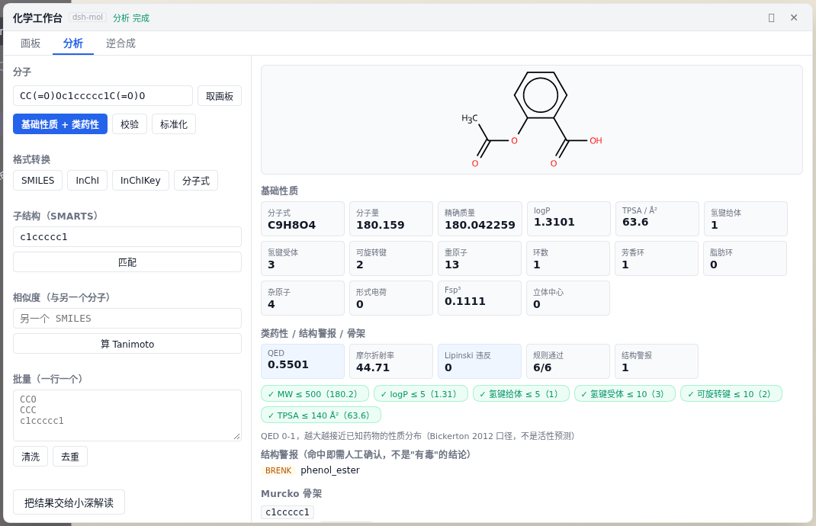Click the phenol_ester alert name
This screenshot has height=526, width=816.
(x=330, y=470)
